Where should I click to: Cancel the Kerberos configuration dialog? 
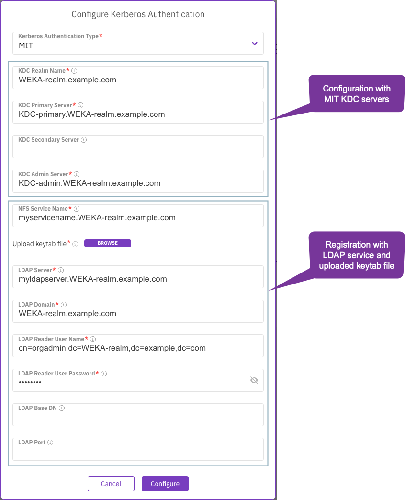click(x=111, y=484)
